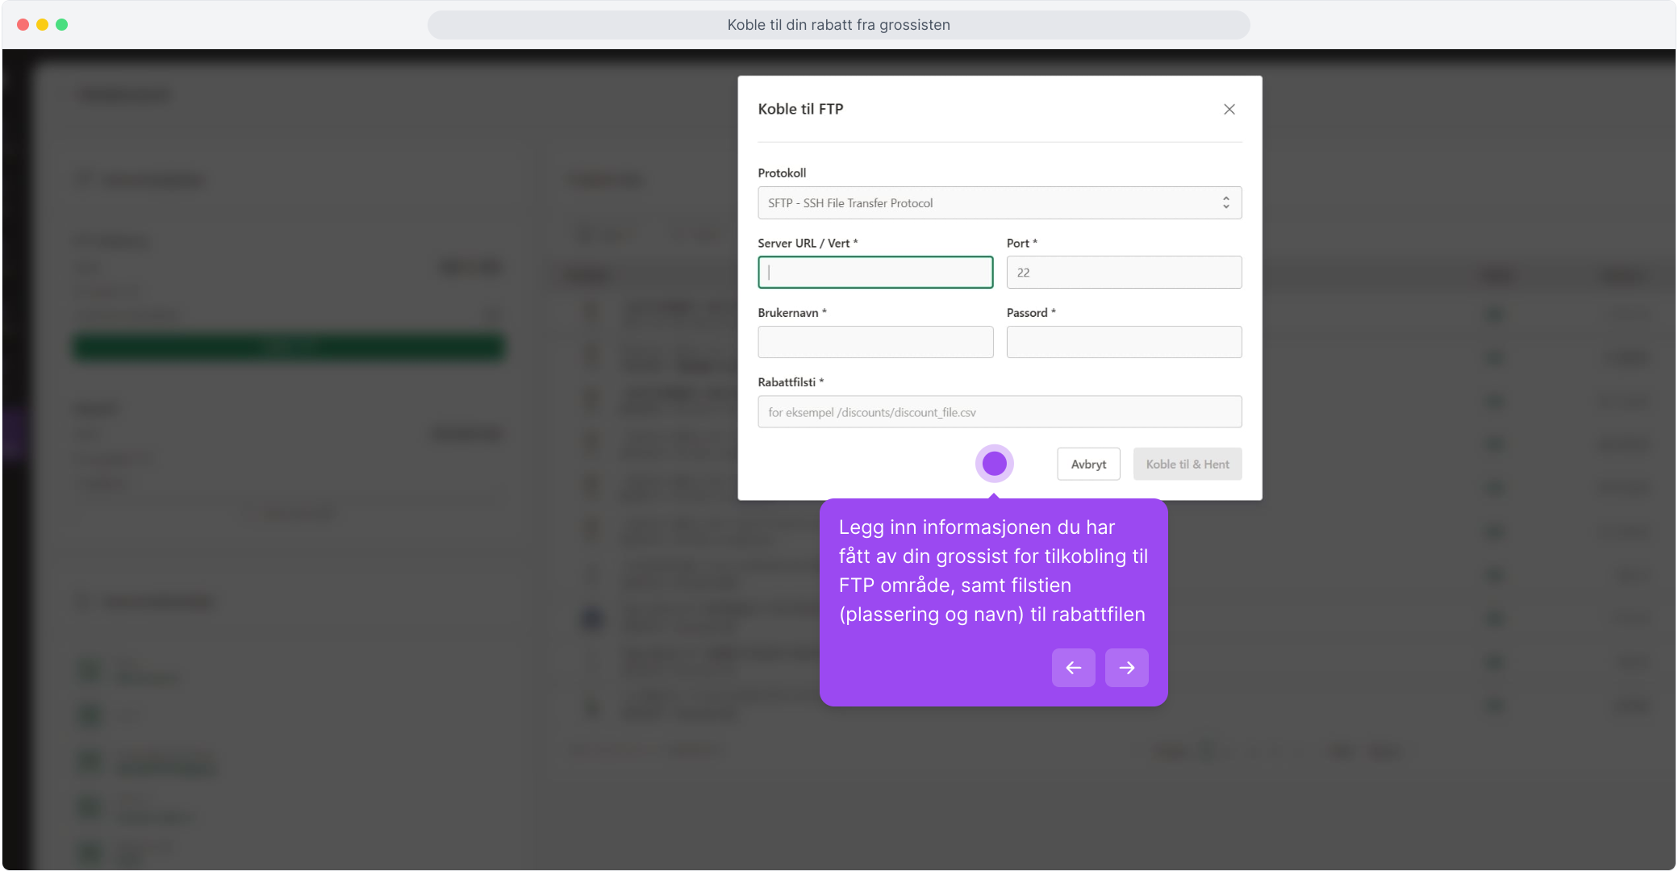This screenshot has width=1678, height=871.
Task: Close the Koble til FTP dialog
Action: point(1229,109)
